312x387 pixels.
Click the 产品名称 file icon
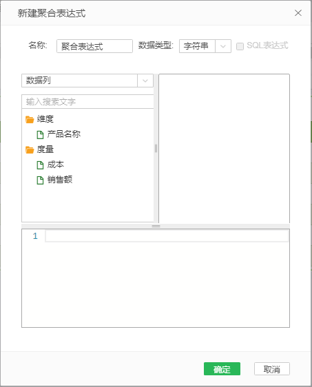tap(40, 134)
